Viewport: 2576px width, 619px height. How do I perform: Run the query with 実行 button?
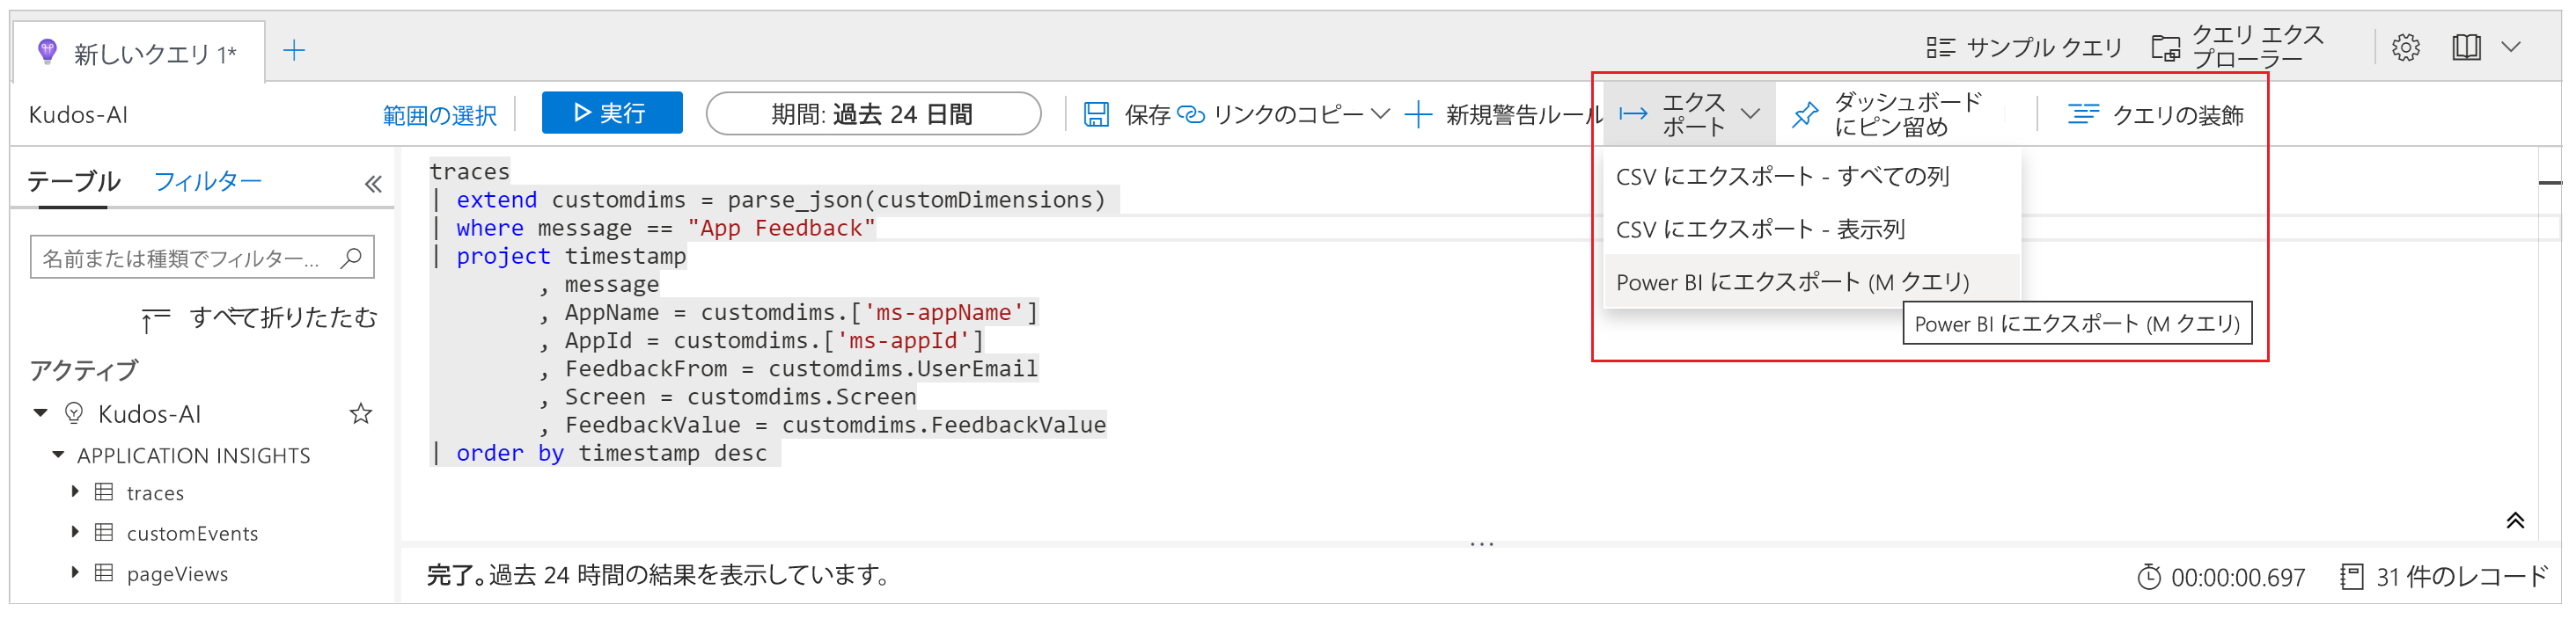point(611,113)
